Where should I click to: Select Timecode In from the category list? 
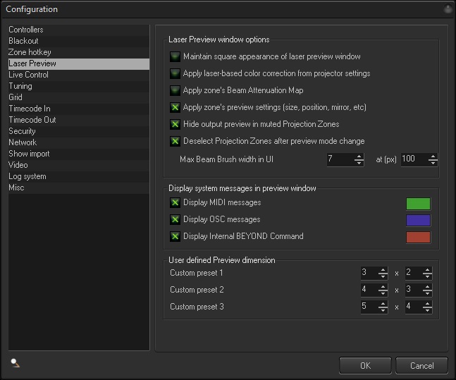click(30, 109)
